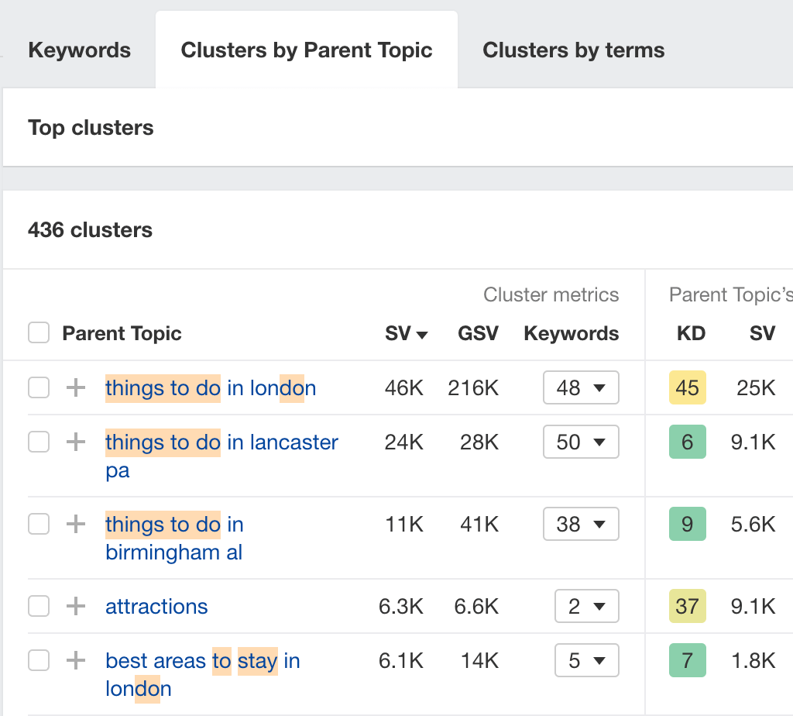Check the checkbox for "attractions"
This screenshot has height=716, width=793.
tap(39, 606)
